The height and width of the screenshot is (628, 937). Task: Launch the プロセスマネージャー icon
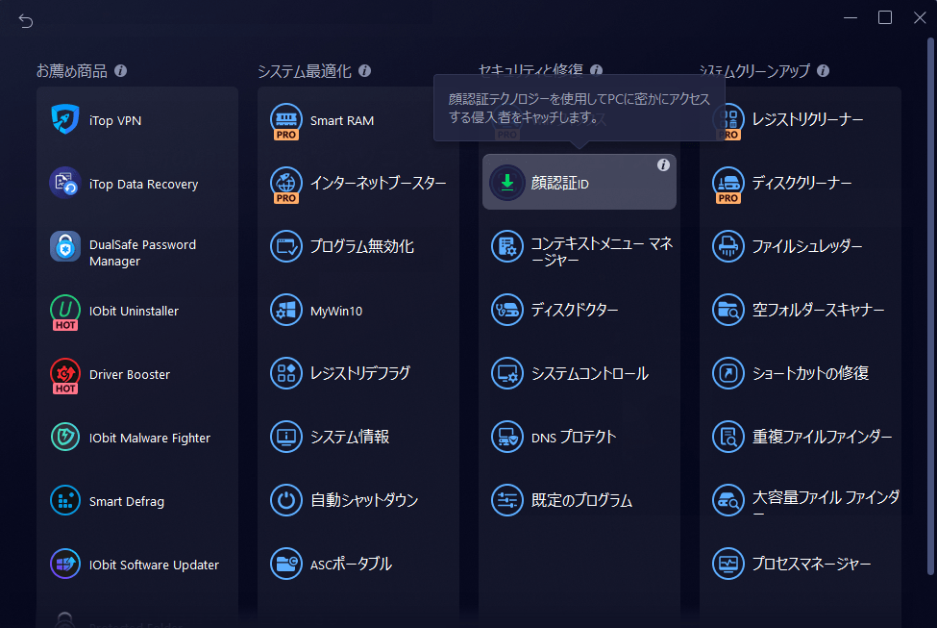[728, 564]
